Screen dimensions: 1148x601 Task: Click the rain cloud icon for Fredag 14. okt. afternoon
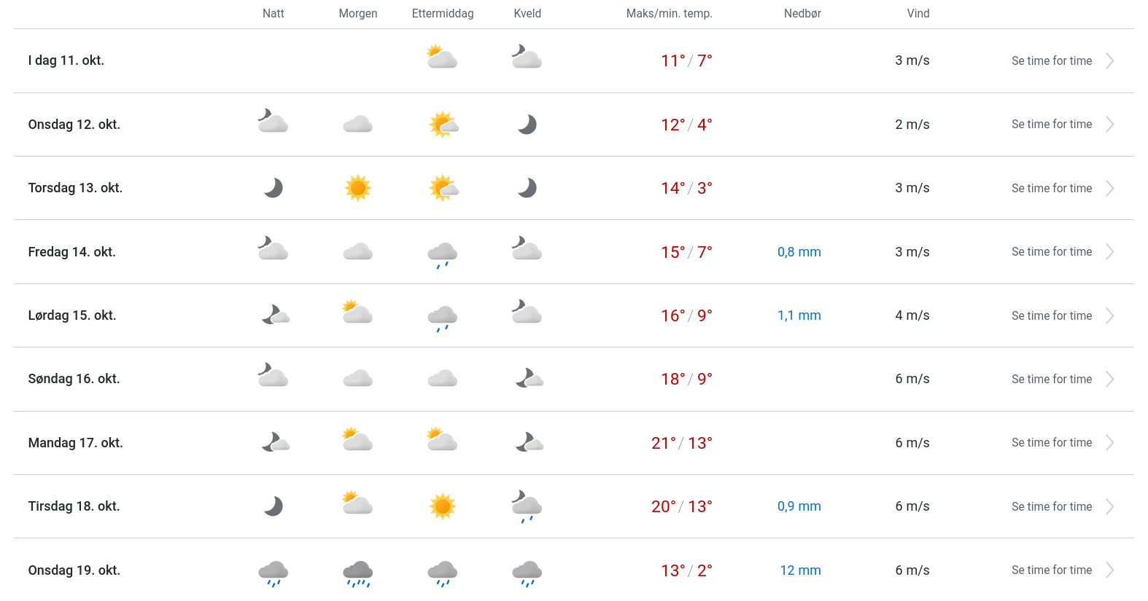[x=442, y=254]
